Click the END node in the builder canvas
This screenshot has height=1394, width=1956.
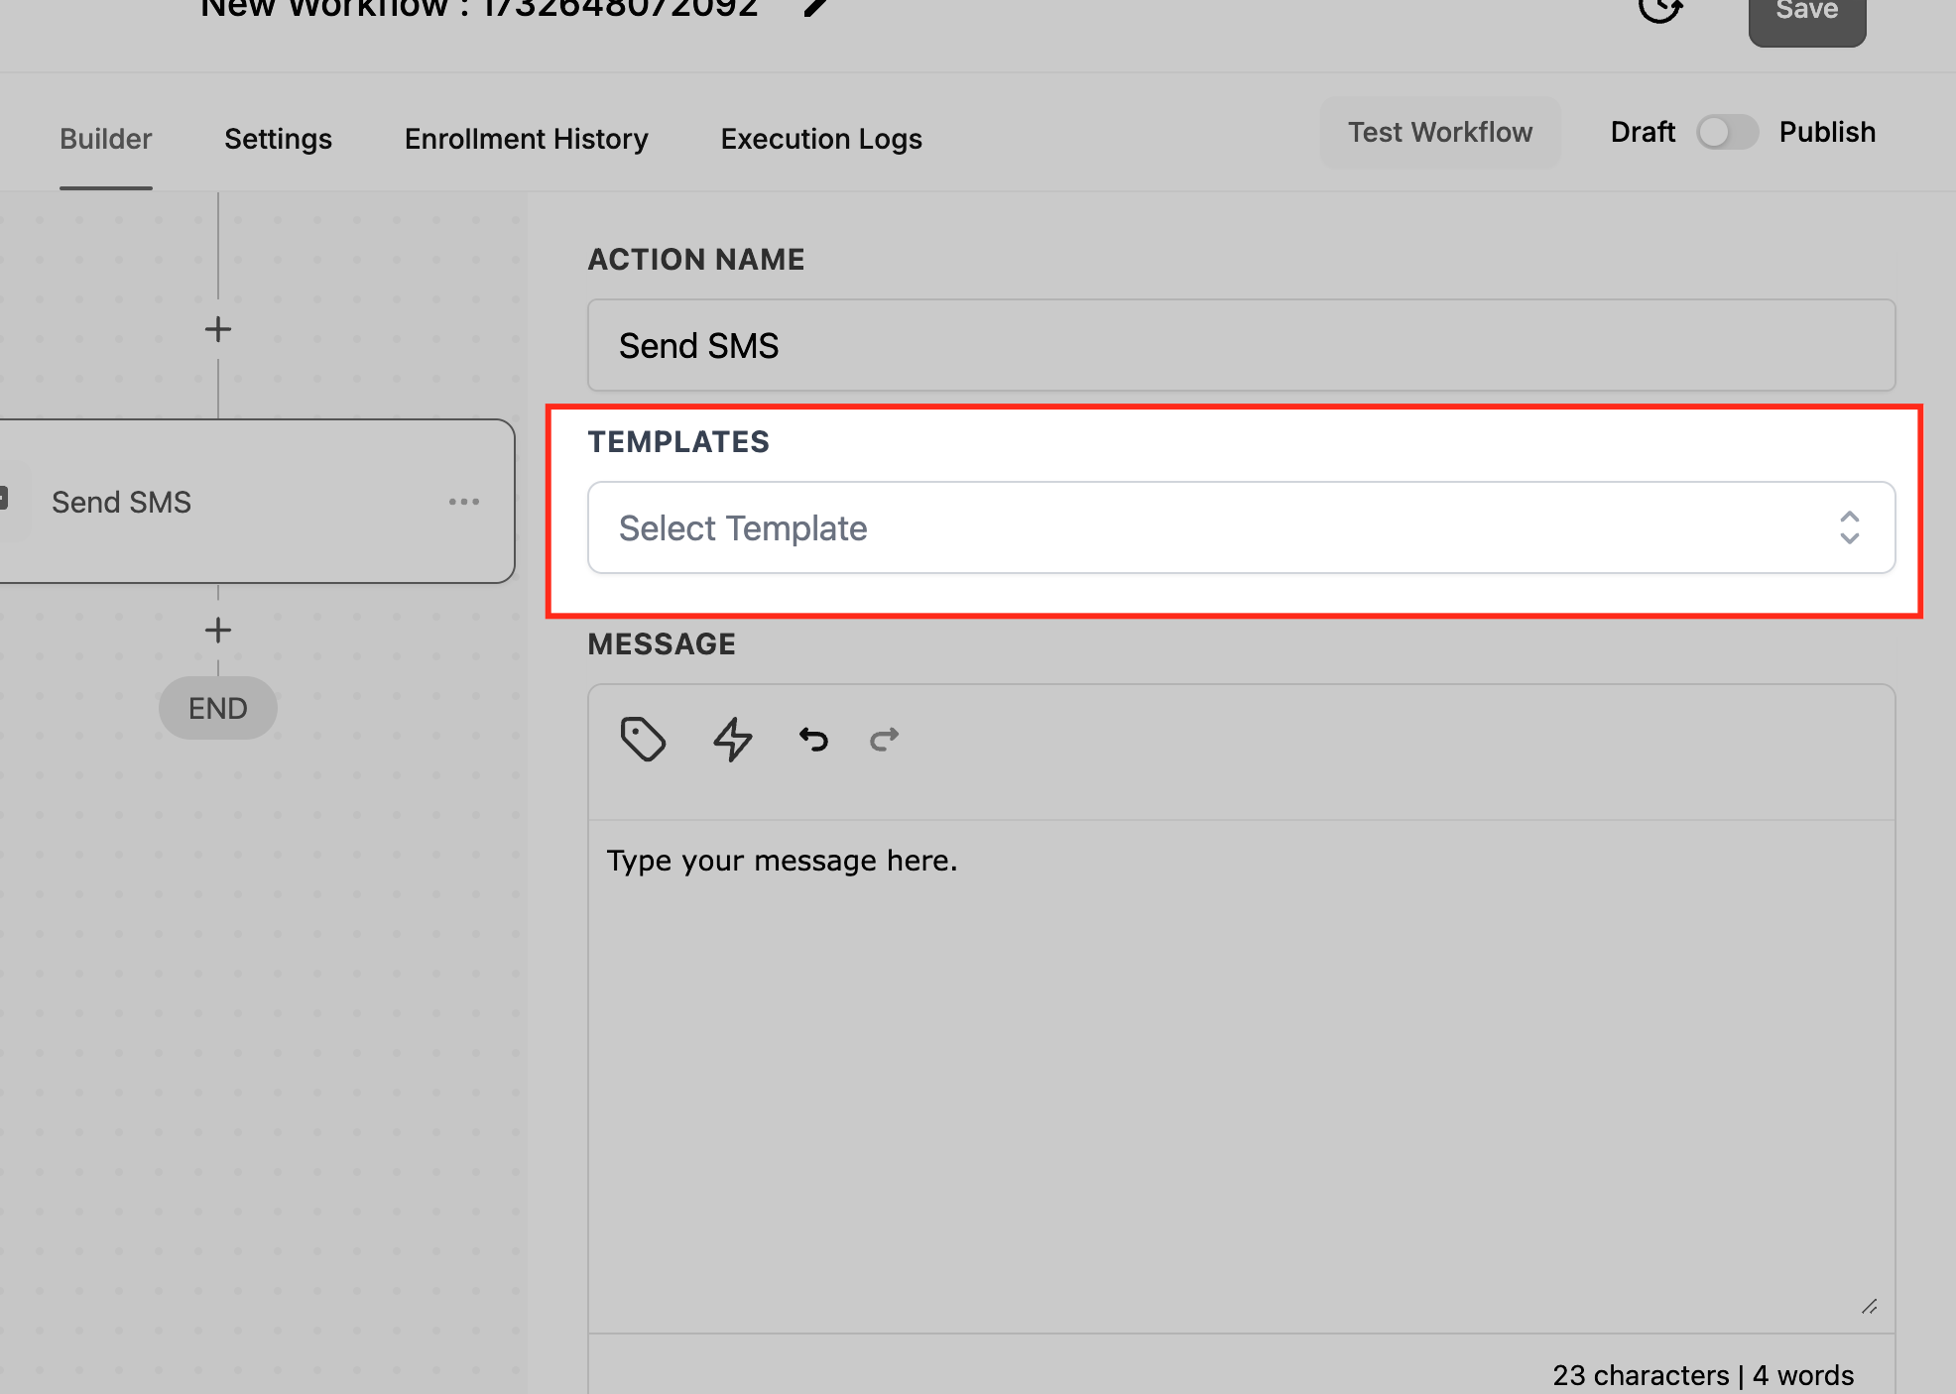217,707
